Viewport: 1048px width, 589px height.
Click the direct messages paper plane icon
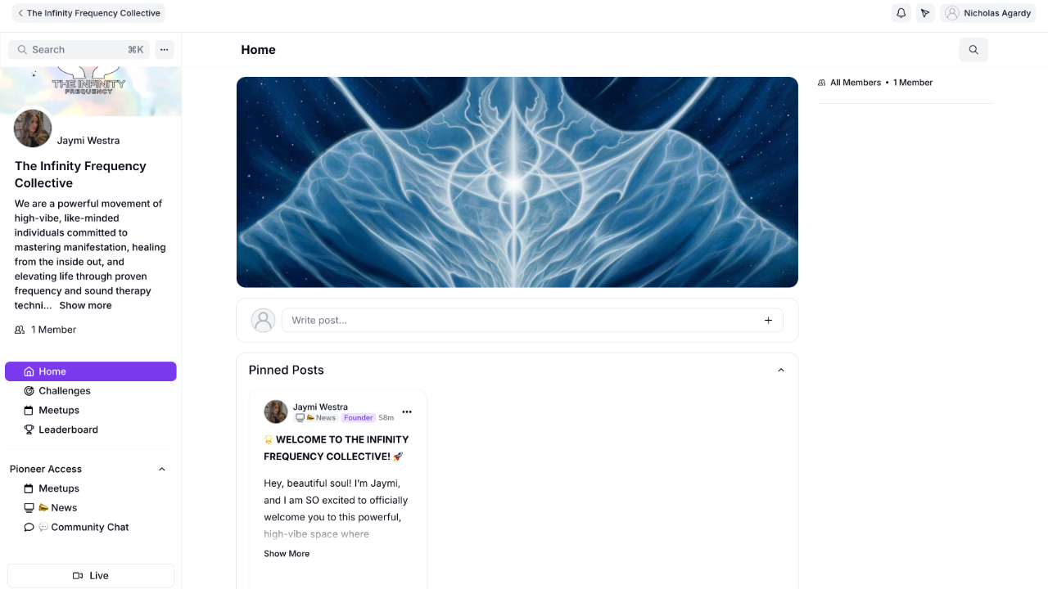925,13
